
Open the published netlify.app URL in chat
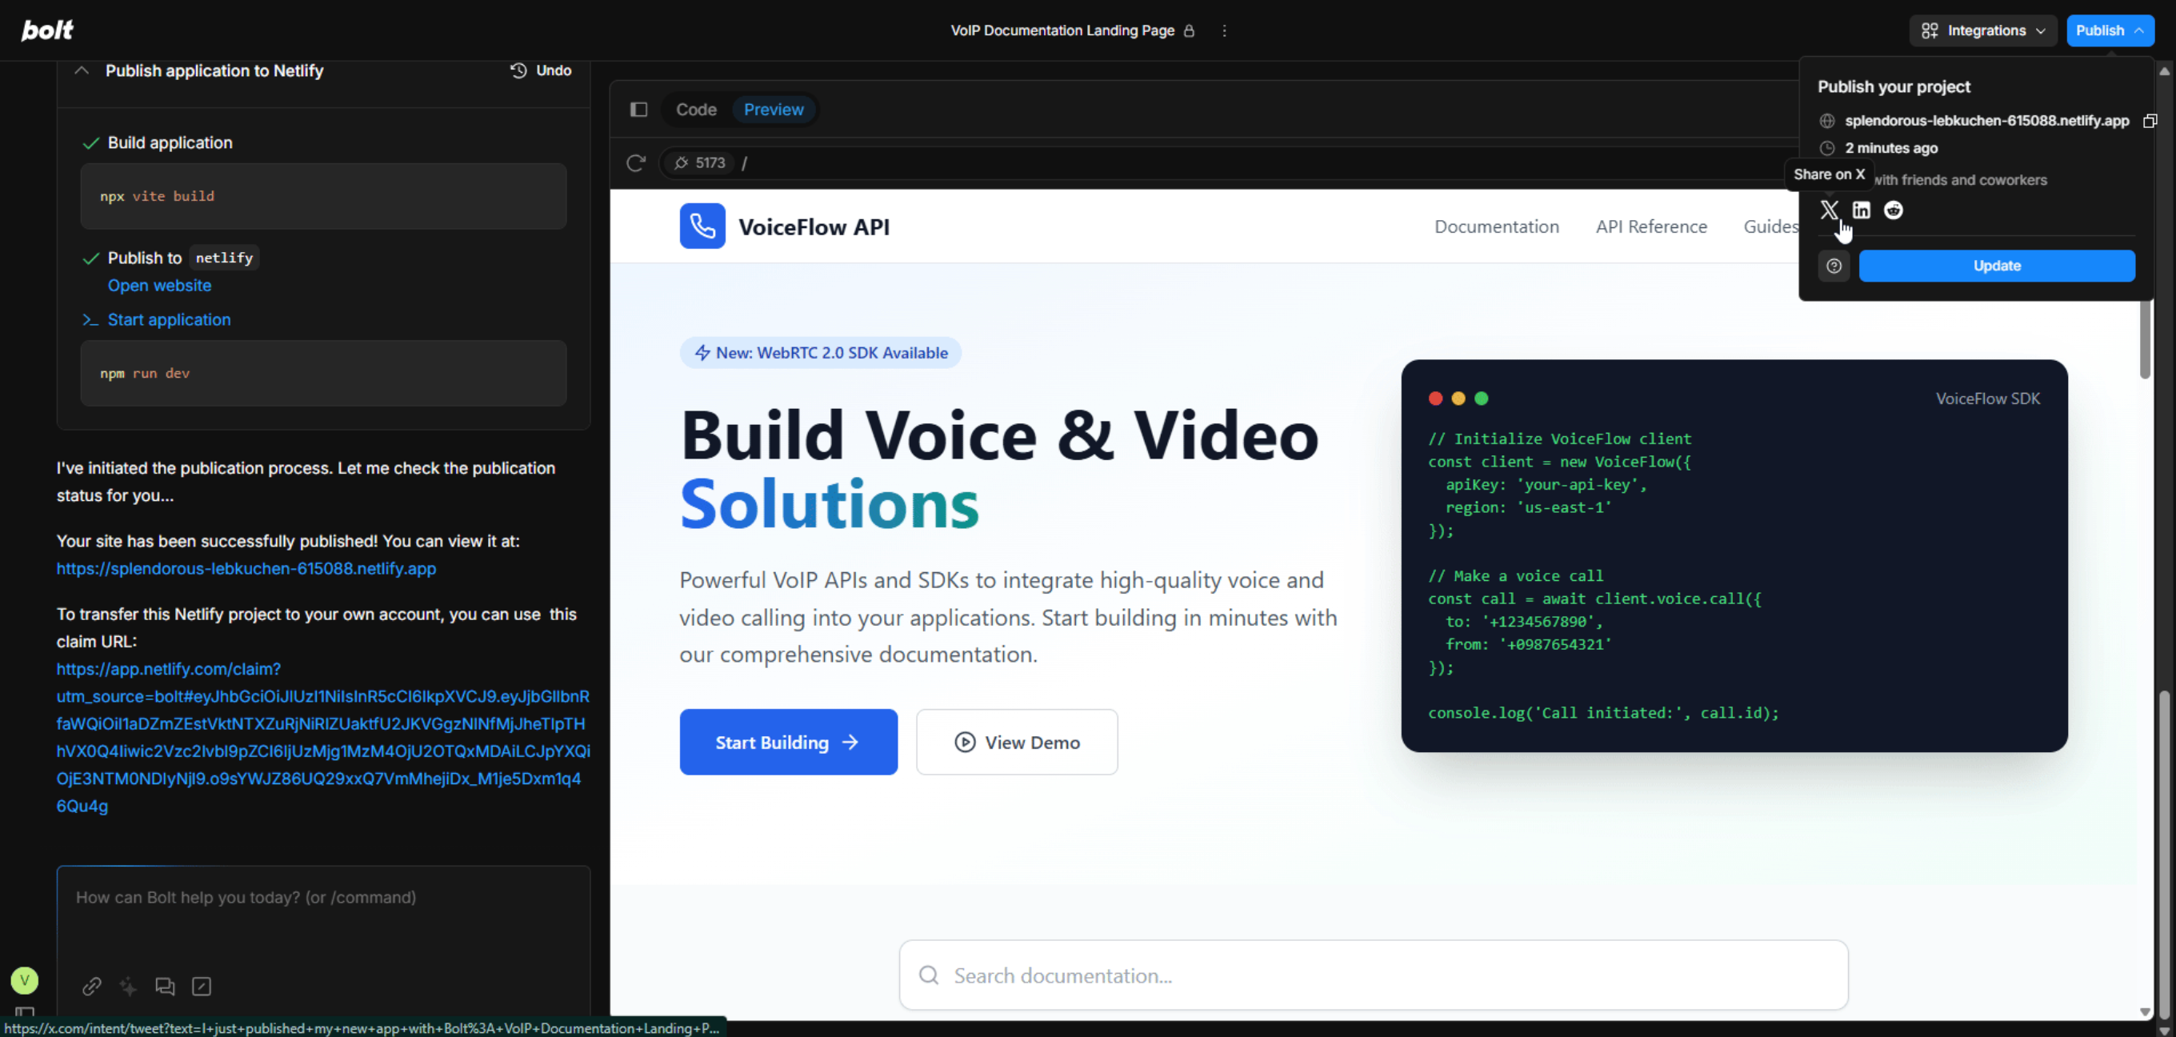pyautogui.click(x=246, y=569)
